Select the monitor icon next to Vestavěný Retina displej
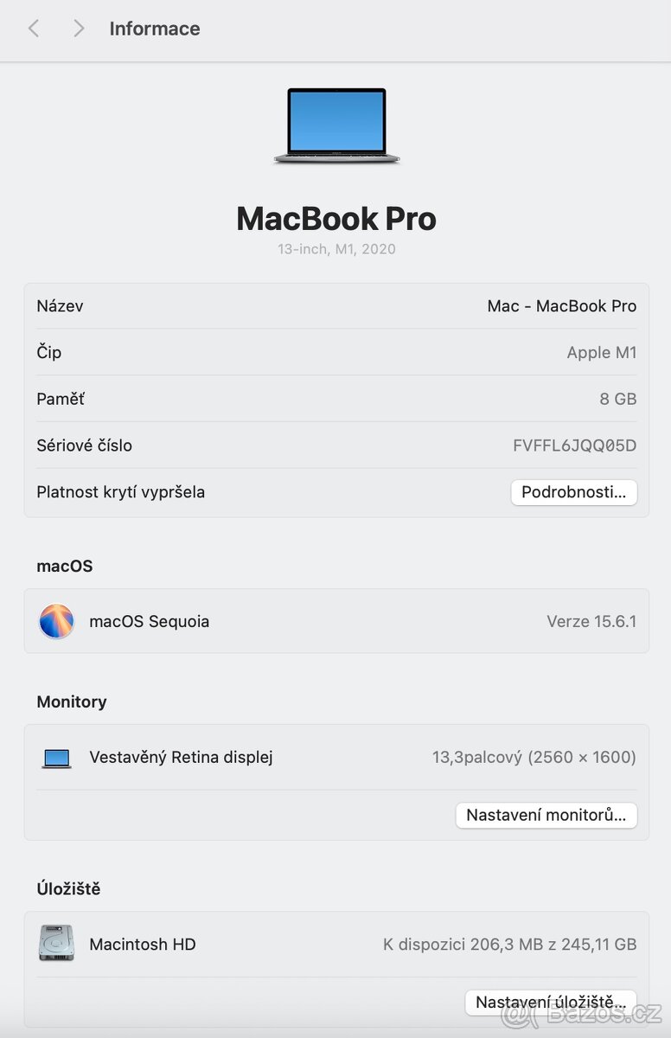671x1038 pixels. (55, 756)
